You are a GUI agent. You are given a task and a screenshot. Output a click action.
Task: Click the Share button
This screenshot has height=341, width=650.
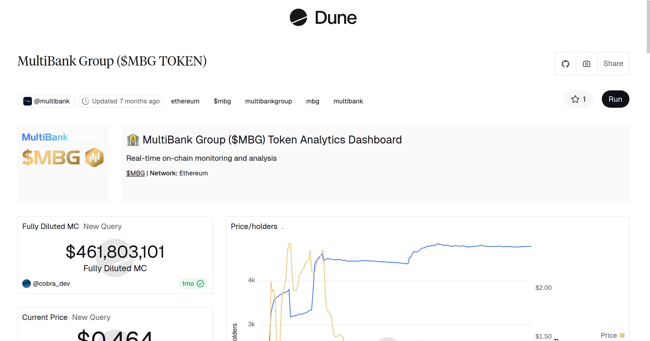pos(613,64)
